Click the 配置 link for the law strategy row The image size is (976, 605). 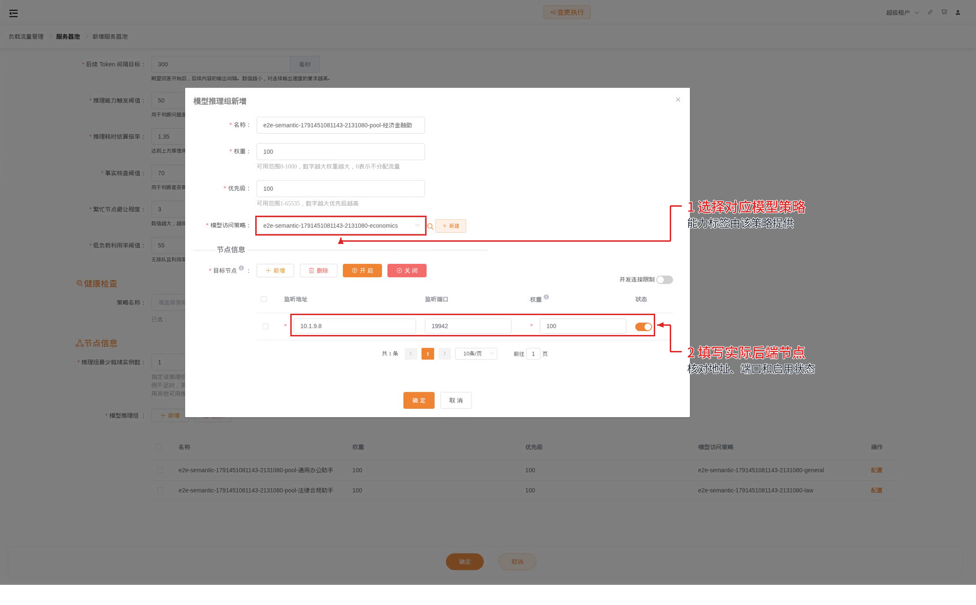[x=877, y=490]
